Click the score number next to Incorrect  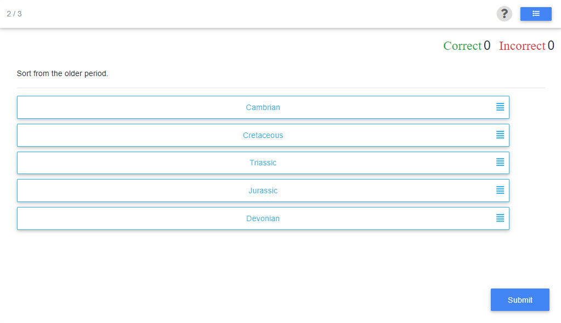551,46
